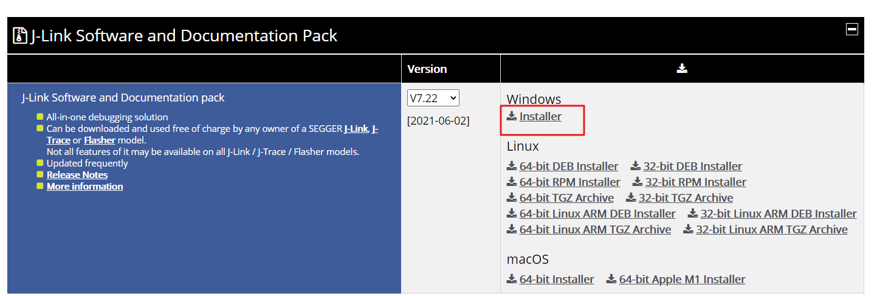Viewport: 877px width, 296px height.
Task: Click the 32-bit Linux ARM DEB download icon
Action: point(693,213)
